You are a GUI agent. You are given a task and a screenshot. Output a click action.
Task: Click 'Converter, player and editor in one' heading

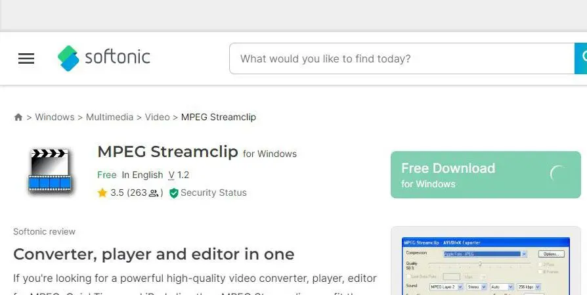[x=154, y=254]
